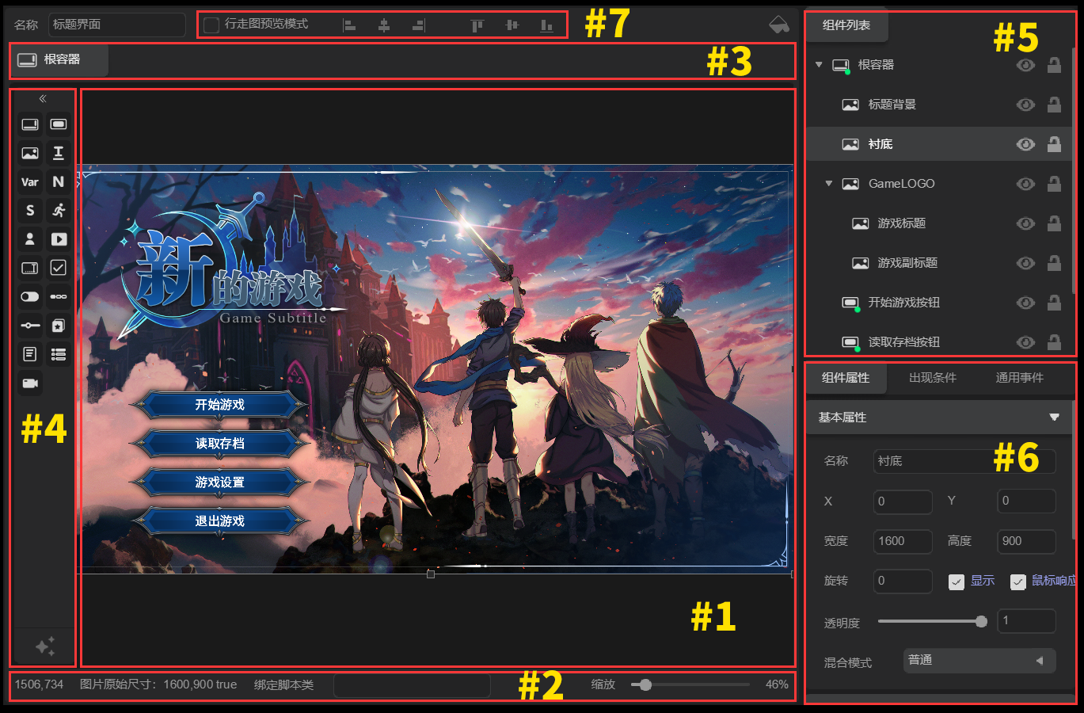Screen dimensions: 1084x713
Task: Click the sparkle icon below the toolbox
Action: tap(45, 646)
